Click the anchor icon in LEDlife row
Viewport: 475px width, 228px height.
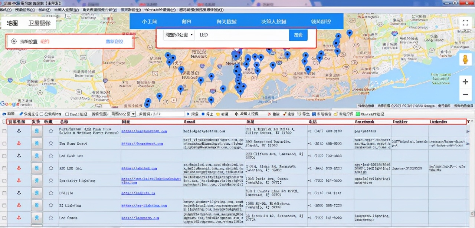tap(19, 193)
